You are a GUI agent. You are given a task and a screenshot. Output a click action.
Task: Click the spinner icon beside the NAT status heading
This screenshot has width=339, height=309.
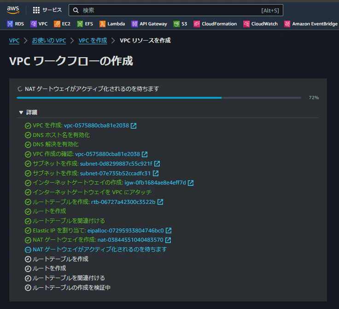pyautogui.click(x=20, y=89)
